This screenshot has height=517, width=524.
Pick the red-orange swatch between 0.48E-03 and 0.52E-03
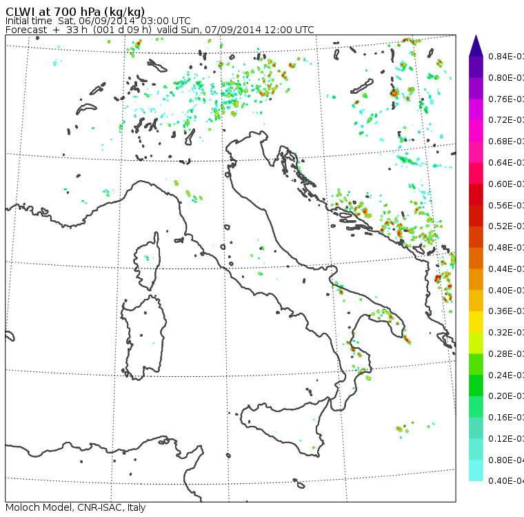point(476,237)
